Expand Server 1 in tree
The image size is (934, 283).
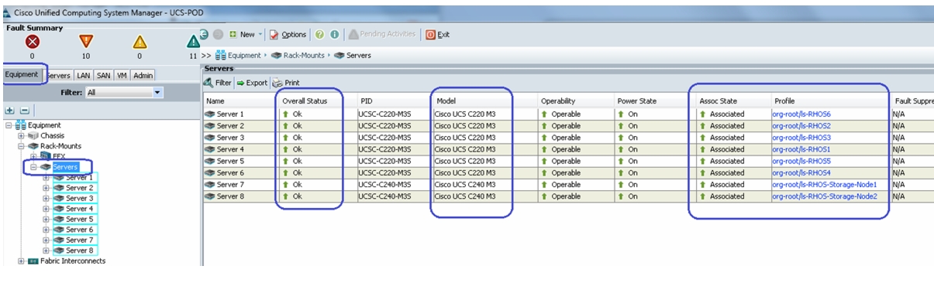click(x=46, y=177)
